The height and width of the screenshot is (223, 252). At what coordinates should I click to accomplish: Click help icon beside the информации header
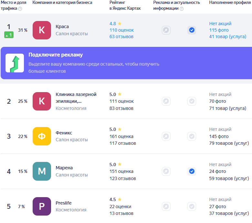(182, 9)
